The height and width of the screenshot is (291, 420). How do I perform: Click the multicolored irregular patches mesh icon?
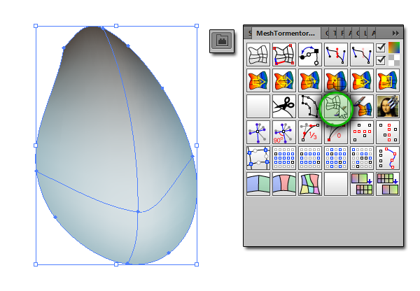[x=310, y=185]
